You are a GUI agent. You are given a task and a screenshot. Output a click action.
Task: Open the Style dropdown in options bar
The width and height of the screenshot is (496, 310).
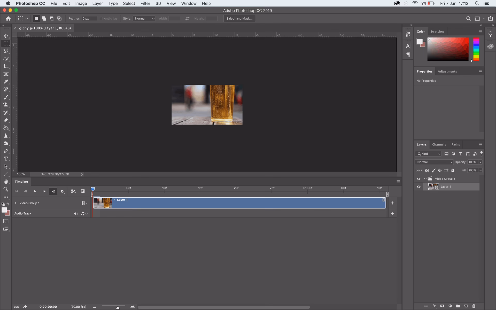click(144, 18)
